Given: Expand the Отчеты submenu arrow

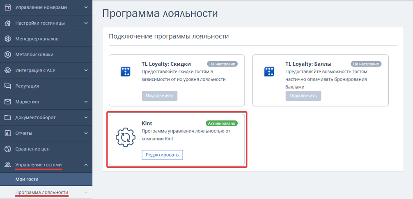Looking at the screenshot, I should pyautogui.click(x=86, y=133).
